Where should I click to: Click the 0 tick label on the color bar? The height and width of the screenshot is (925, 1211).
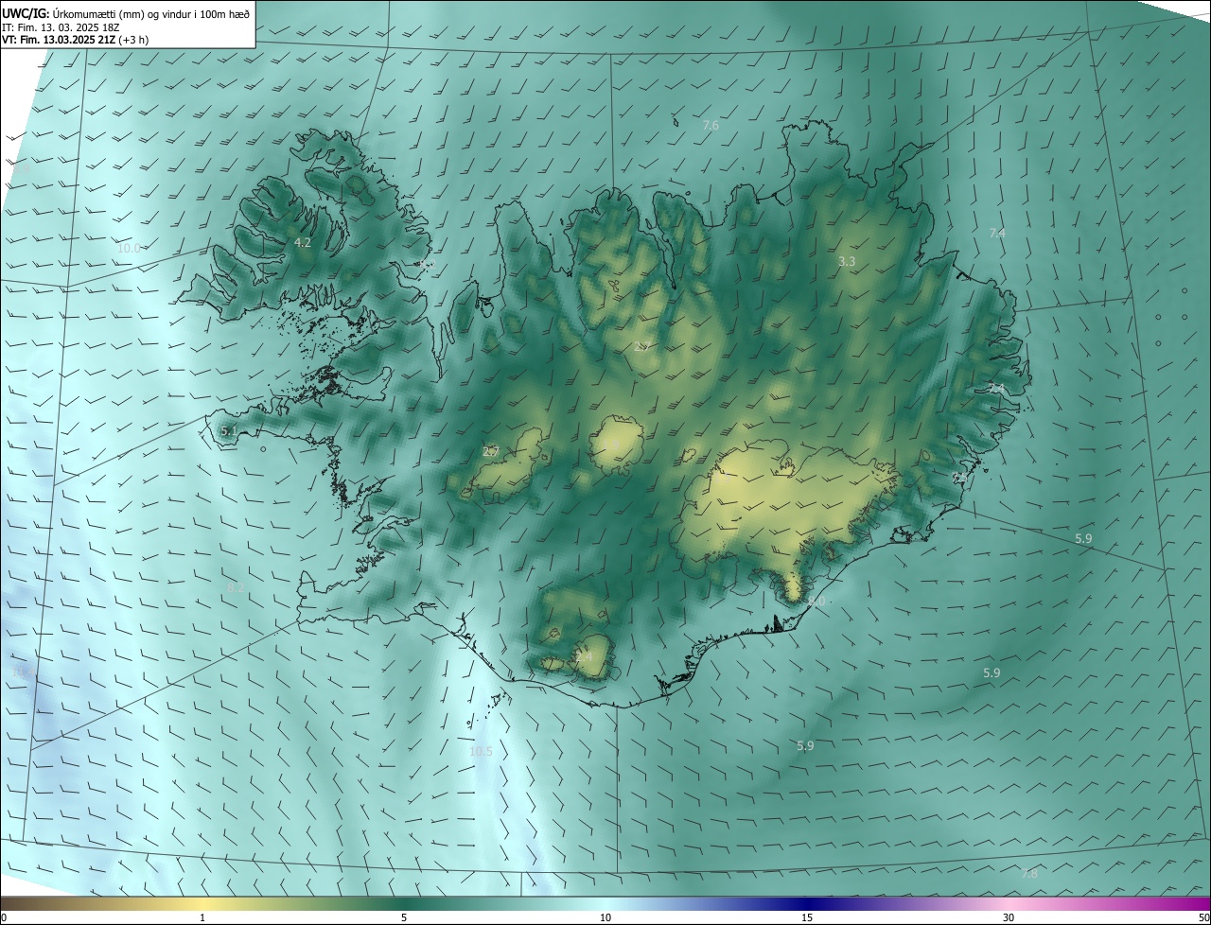(4, 917)
